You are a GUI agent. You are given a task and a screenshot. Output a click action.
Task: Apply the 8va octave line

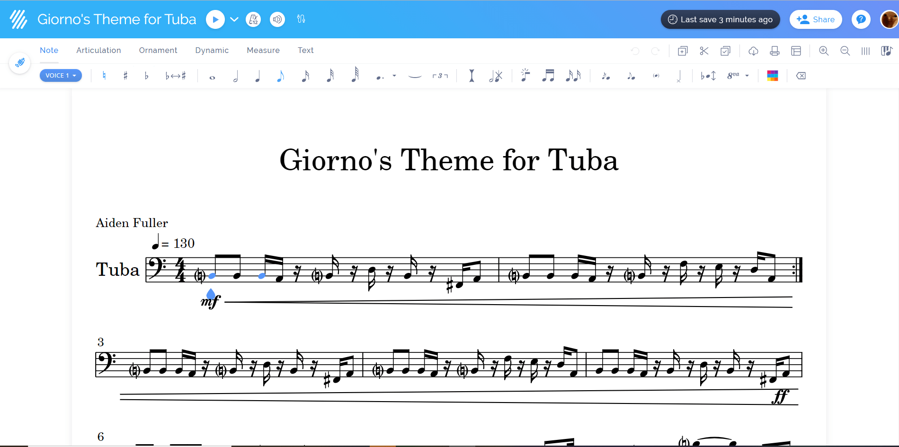pos(733,76)
